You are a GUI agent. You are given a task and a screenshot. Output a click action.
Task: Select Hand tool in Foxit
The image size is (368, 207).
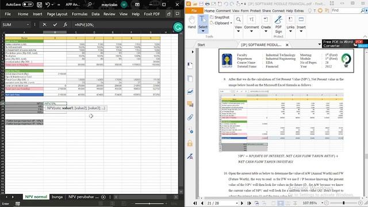(x=191, y=22)
